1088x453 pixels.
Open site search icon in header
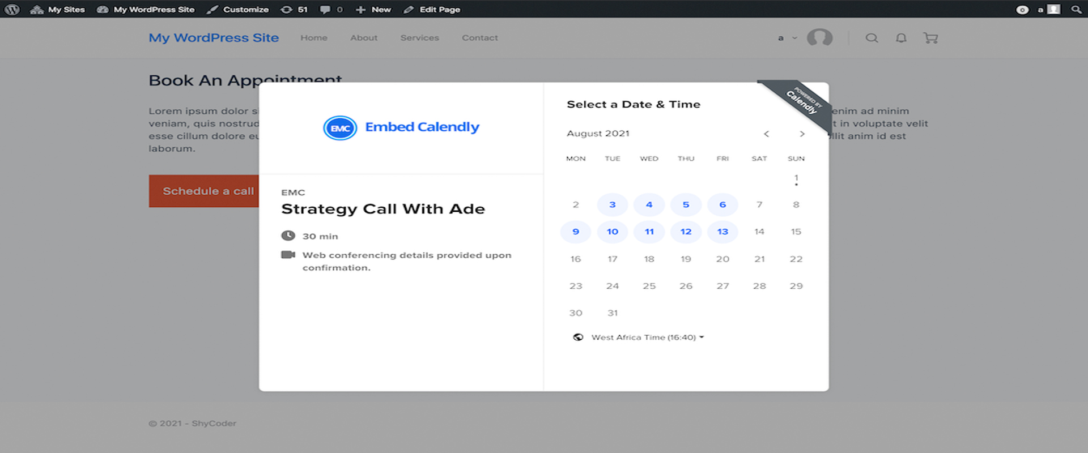[x=872, y=38]
